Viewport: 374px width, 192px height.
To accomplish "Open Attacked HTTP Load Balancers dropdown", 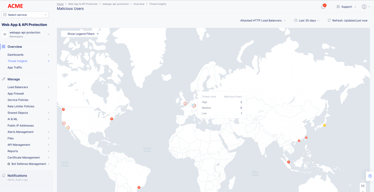I will [263, 21].
